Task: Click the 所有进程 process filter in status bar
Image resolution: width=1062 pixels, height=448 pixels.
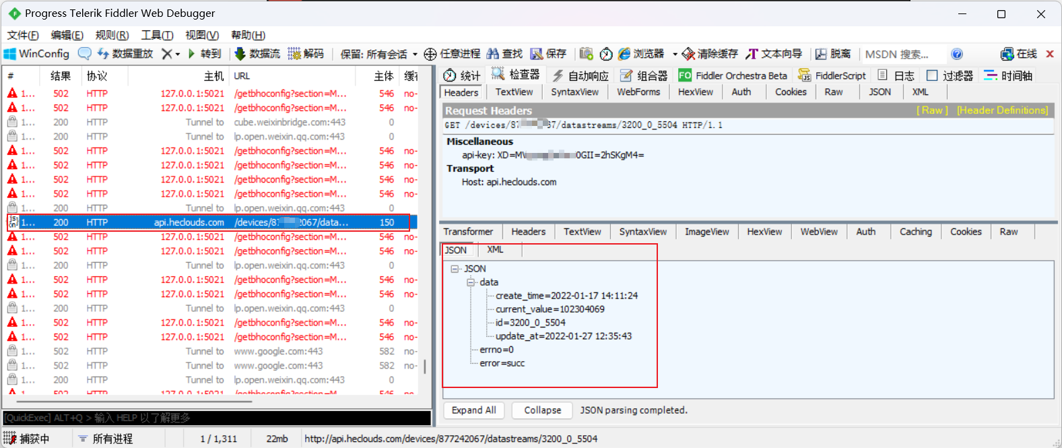Action: [106, 439]
